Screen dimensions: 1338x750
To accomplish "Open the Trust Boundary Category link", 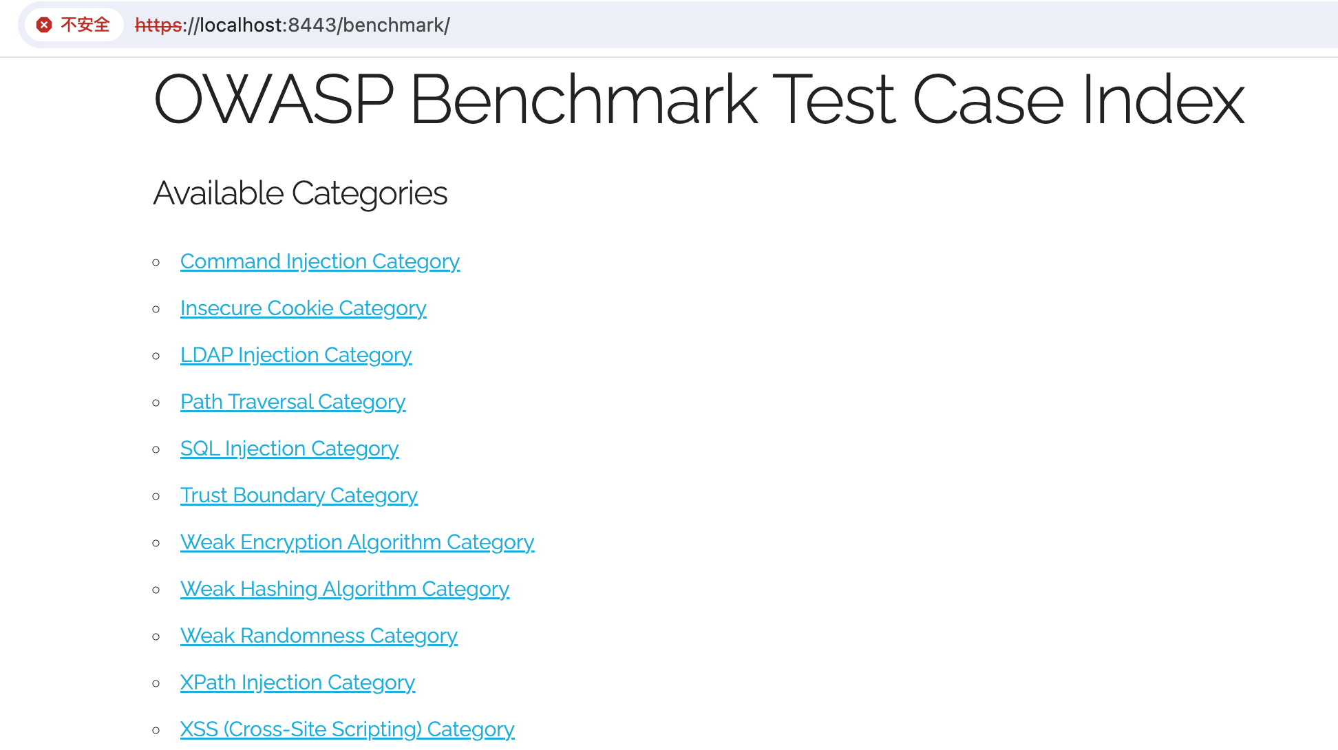I will pos(299,495).
